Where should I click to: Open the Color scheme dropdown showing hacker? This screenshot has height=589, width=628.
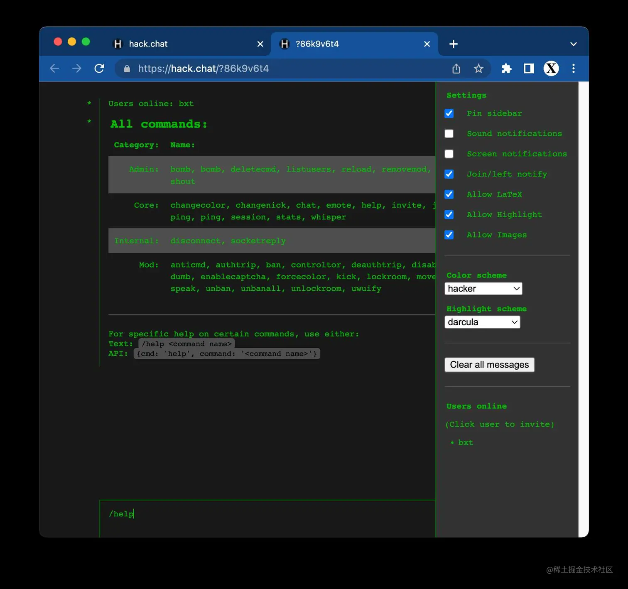click(x=483, y=289)
